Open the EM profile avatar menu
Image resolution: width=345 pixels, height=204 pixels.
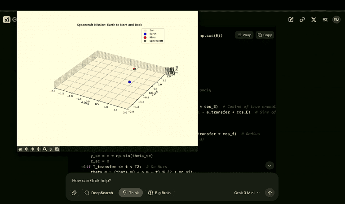click(336, 20)
